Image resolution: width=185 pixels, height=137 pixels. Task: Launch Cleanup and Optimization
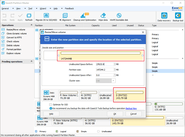84,17
